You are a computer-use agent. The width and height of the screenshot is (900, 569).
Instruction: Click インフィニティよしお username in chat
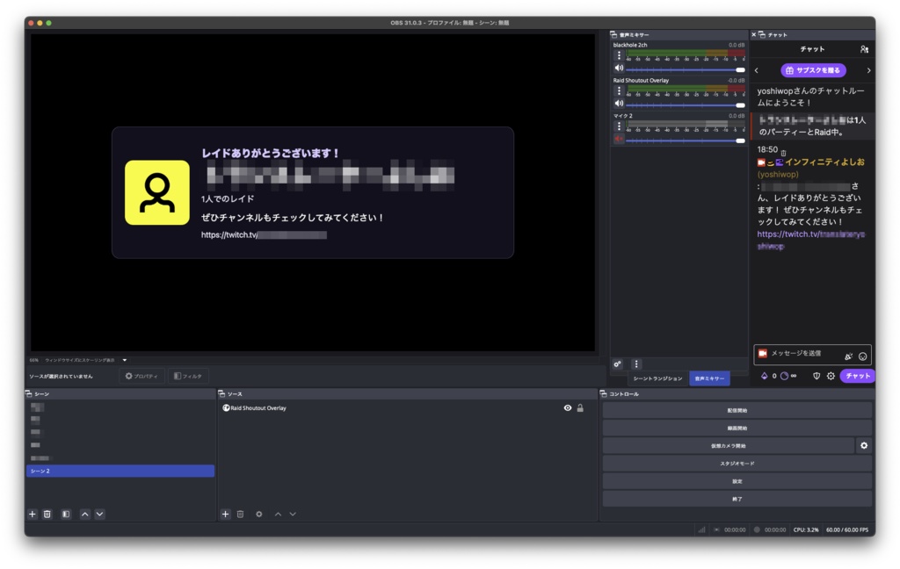(x=824, y=162)
